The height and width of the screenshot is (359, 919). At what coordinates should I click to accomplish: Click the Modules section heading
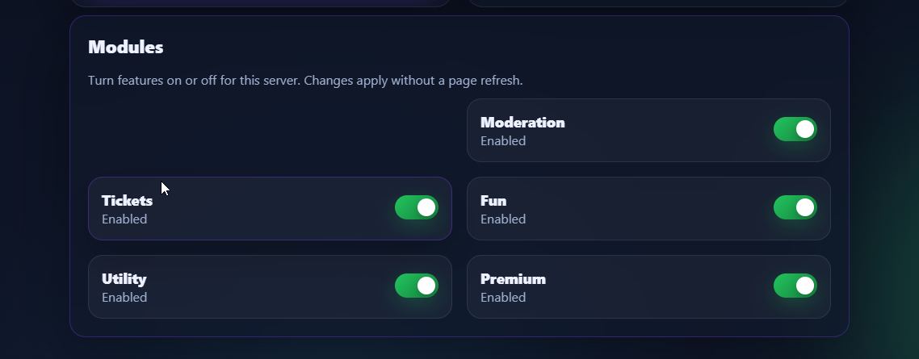125,47
